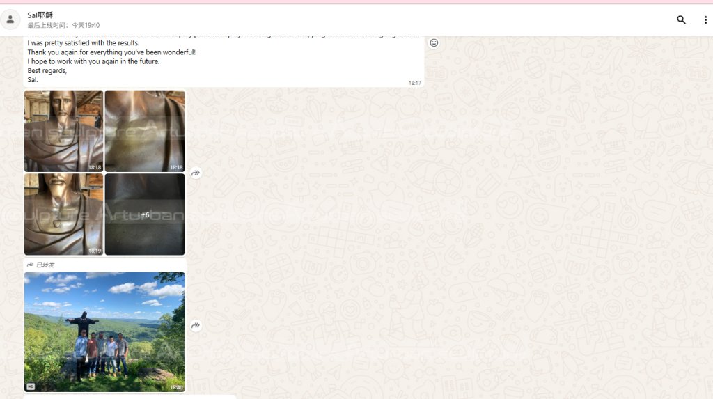Screen dimensions: 713x399
Task: Click the 18:17 message timestamp
Action: click(x=415, y=83)
